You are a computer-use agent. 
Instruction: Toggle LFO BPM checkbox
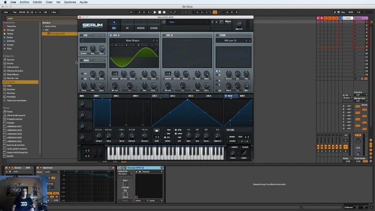coord(176,130)
